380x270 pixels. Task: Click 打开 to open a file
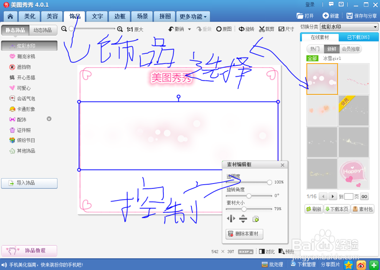(305, 16)
